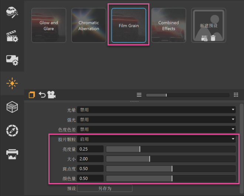Click the trash icon on 新建预设 tile
This screenshot has width=244, height=196.
[x=213, y=38]
